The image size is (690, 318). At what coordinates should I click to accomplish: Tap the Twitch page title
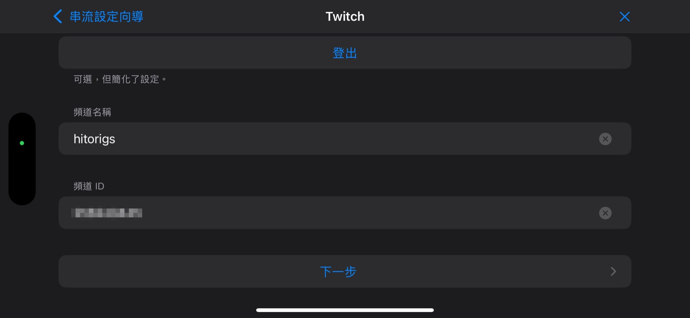pyautogui.click(x=345, y=16)
